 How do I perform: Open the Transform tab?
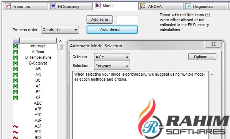25,6
